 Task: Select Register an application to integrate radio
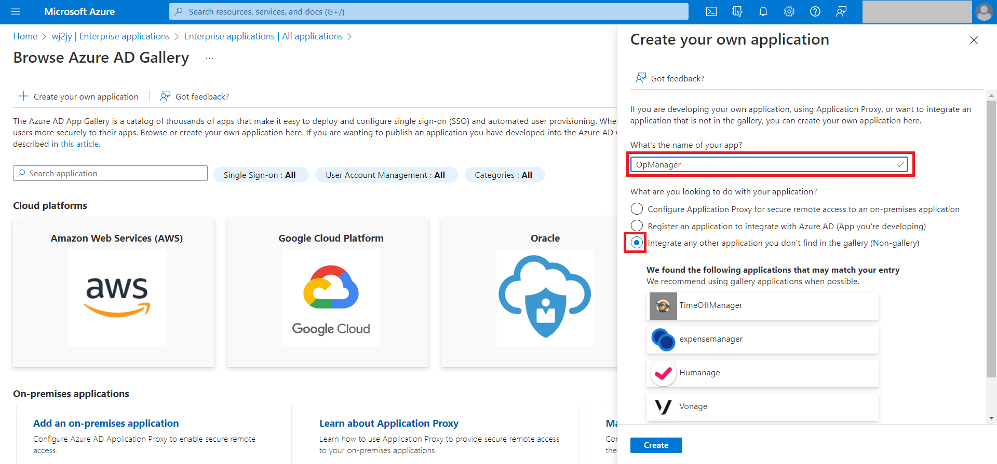point(637,226)
